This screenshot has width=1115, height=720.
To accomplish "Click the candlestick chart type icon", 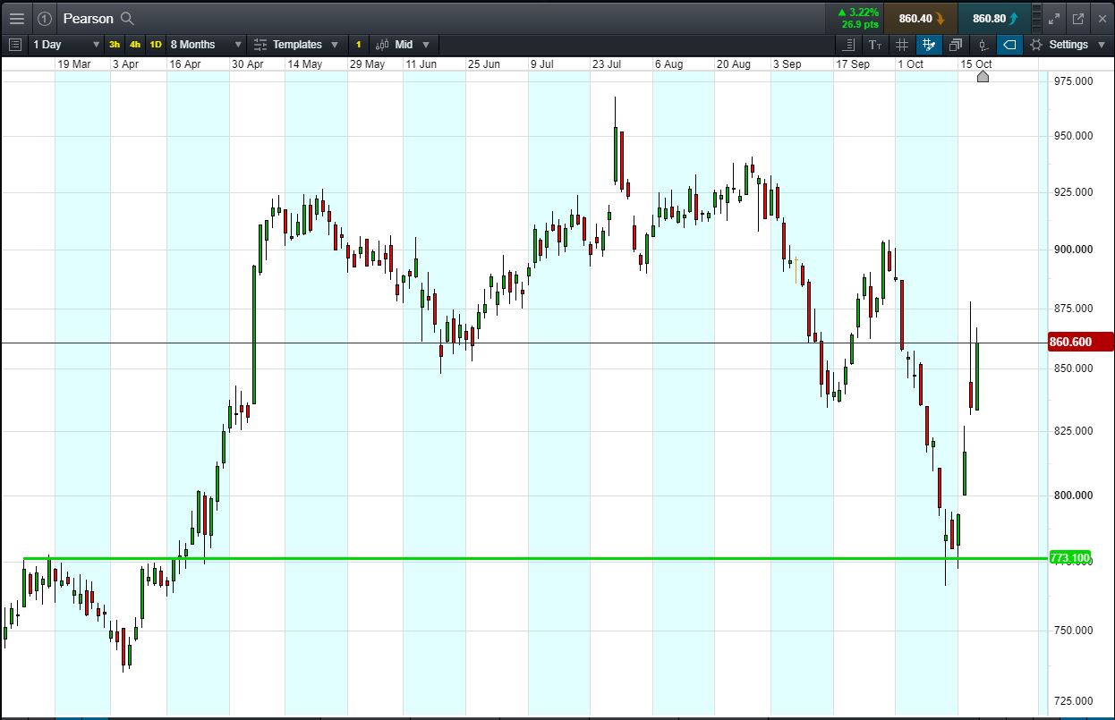I will (382, 44).
